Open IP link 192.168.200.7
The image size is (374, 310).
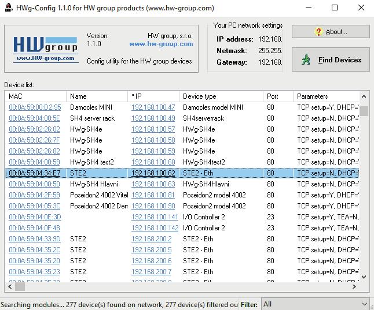[152, 271]
